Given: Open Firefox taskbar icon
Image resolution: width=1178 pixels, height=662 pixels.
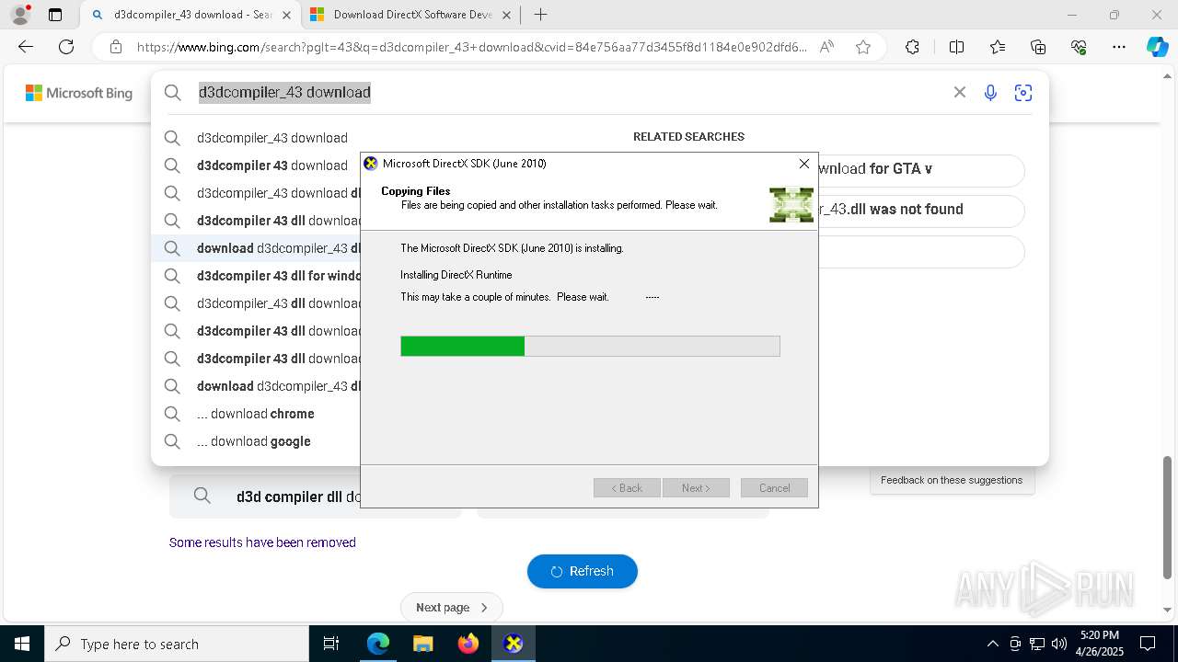Looking at the screenshot, I should tap(468, 644).
